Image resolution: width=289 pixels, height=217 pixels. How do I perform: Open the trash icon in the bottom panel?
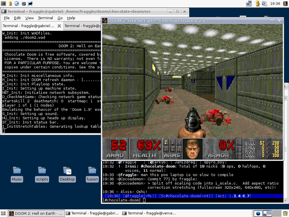285,213
